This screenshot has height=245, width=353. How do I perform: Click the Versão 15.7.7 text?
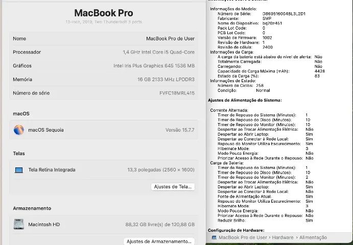pos(180,130)
